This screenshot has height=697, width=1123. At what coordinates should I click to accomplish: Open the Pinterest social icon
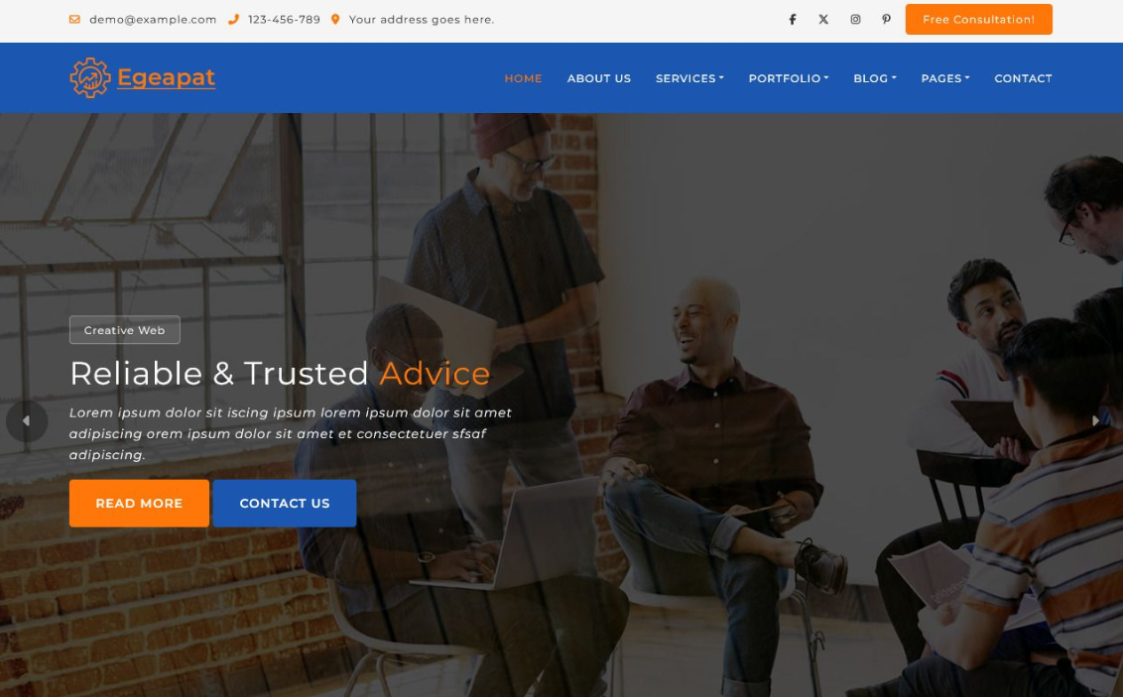[x=887, y=19]
